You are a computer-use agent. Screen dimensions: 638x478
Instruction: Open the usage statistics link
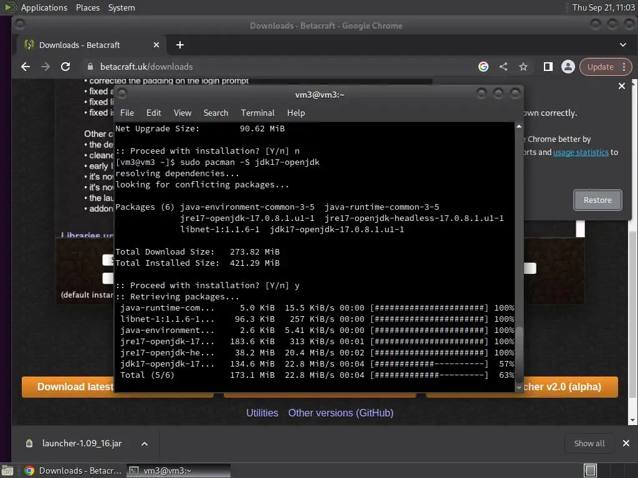click(581, 152)
